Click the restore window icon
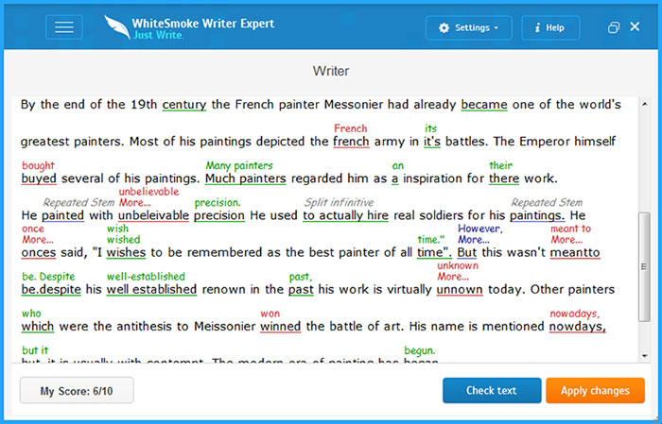The image size is (662, 424). pyautogui.click(x=614, y=27)
